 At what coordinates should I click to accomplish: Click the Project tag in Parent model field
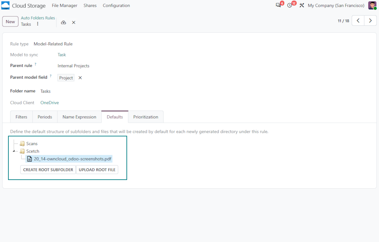click(66, 78)
